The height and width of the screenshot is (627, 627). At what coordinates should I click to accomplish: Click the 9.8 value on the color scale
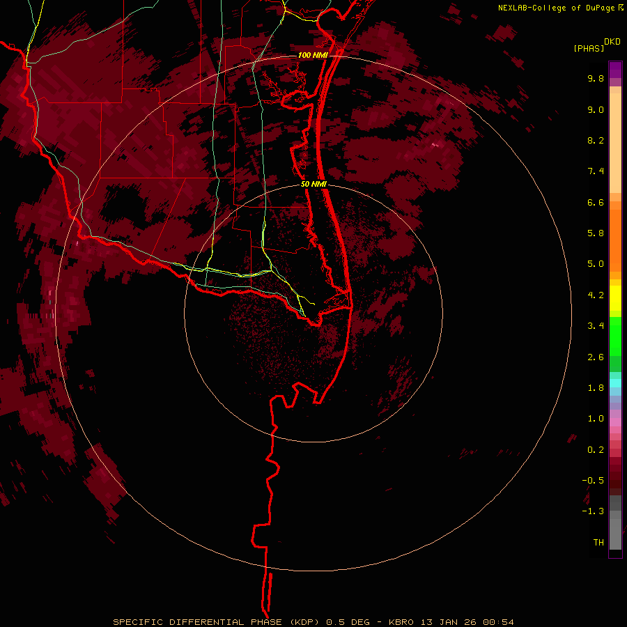click(x=596, y=79)
